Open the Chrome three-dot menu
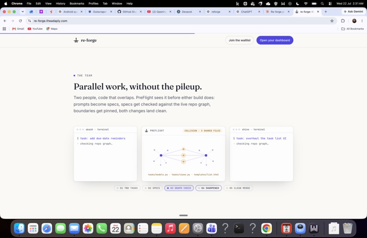This screenshot has width=367, height=238. coord(362,21)
